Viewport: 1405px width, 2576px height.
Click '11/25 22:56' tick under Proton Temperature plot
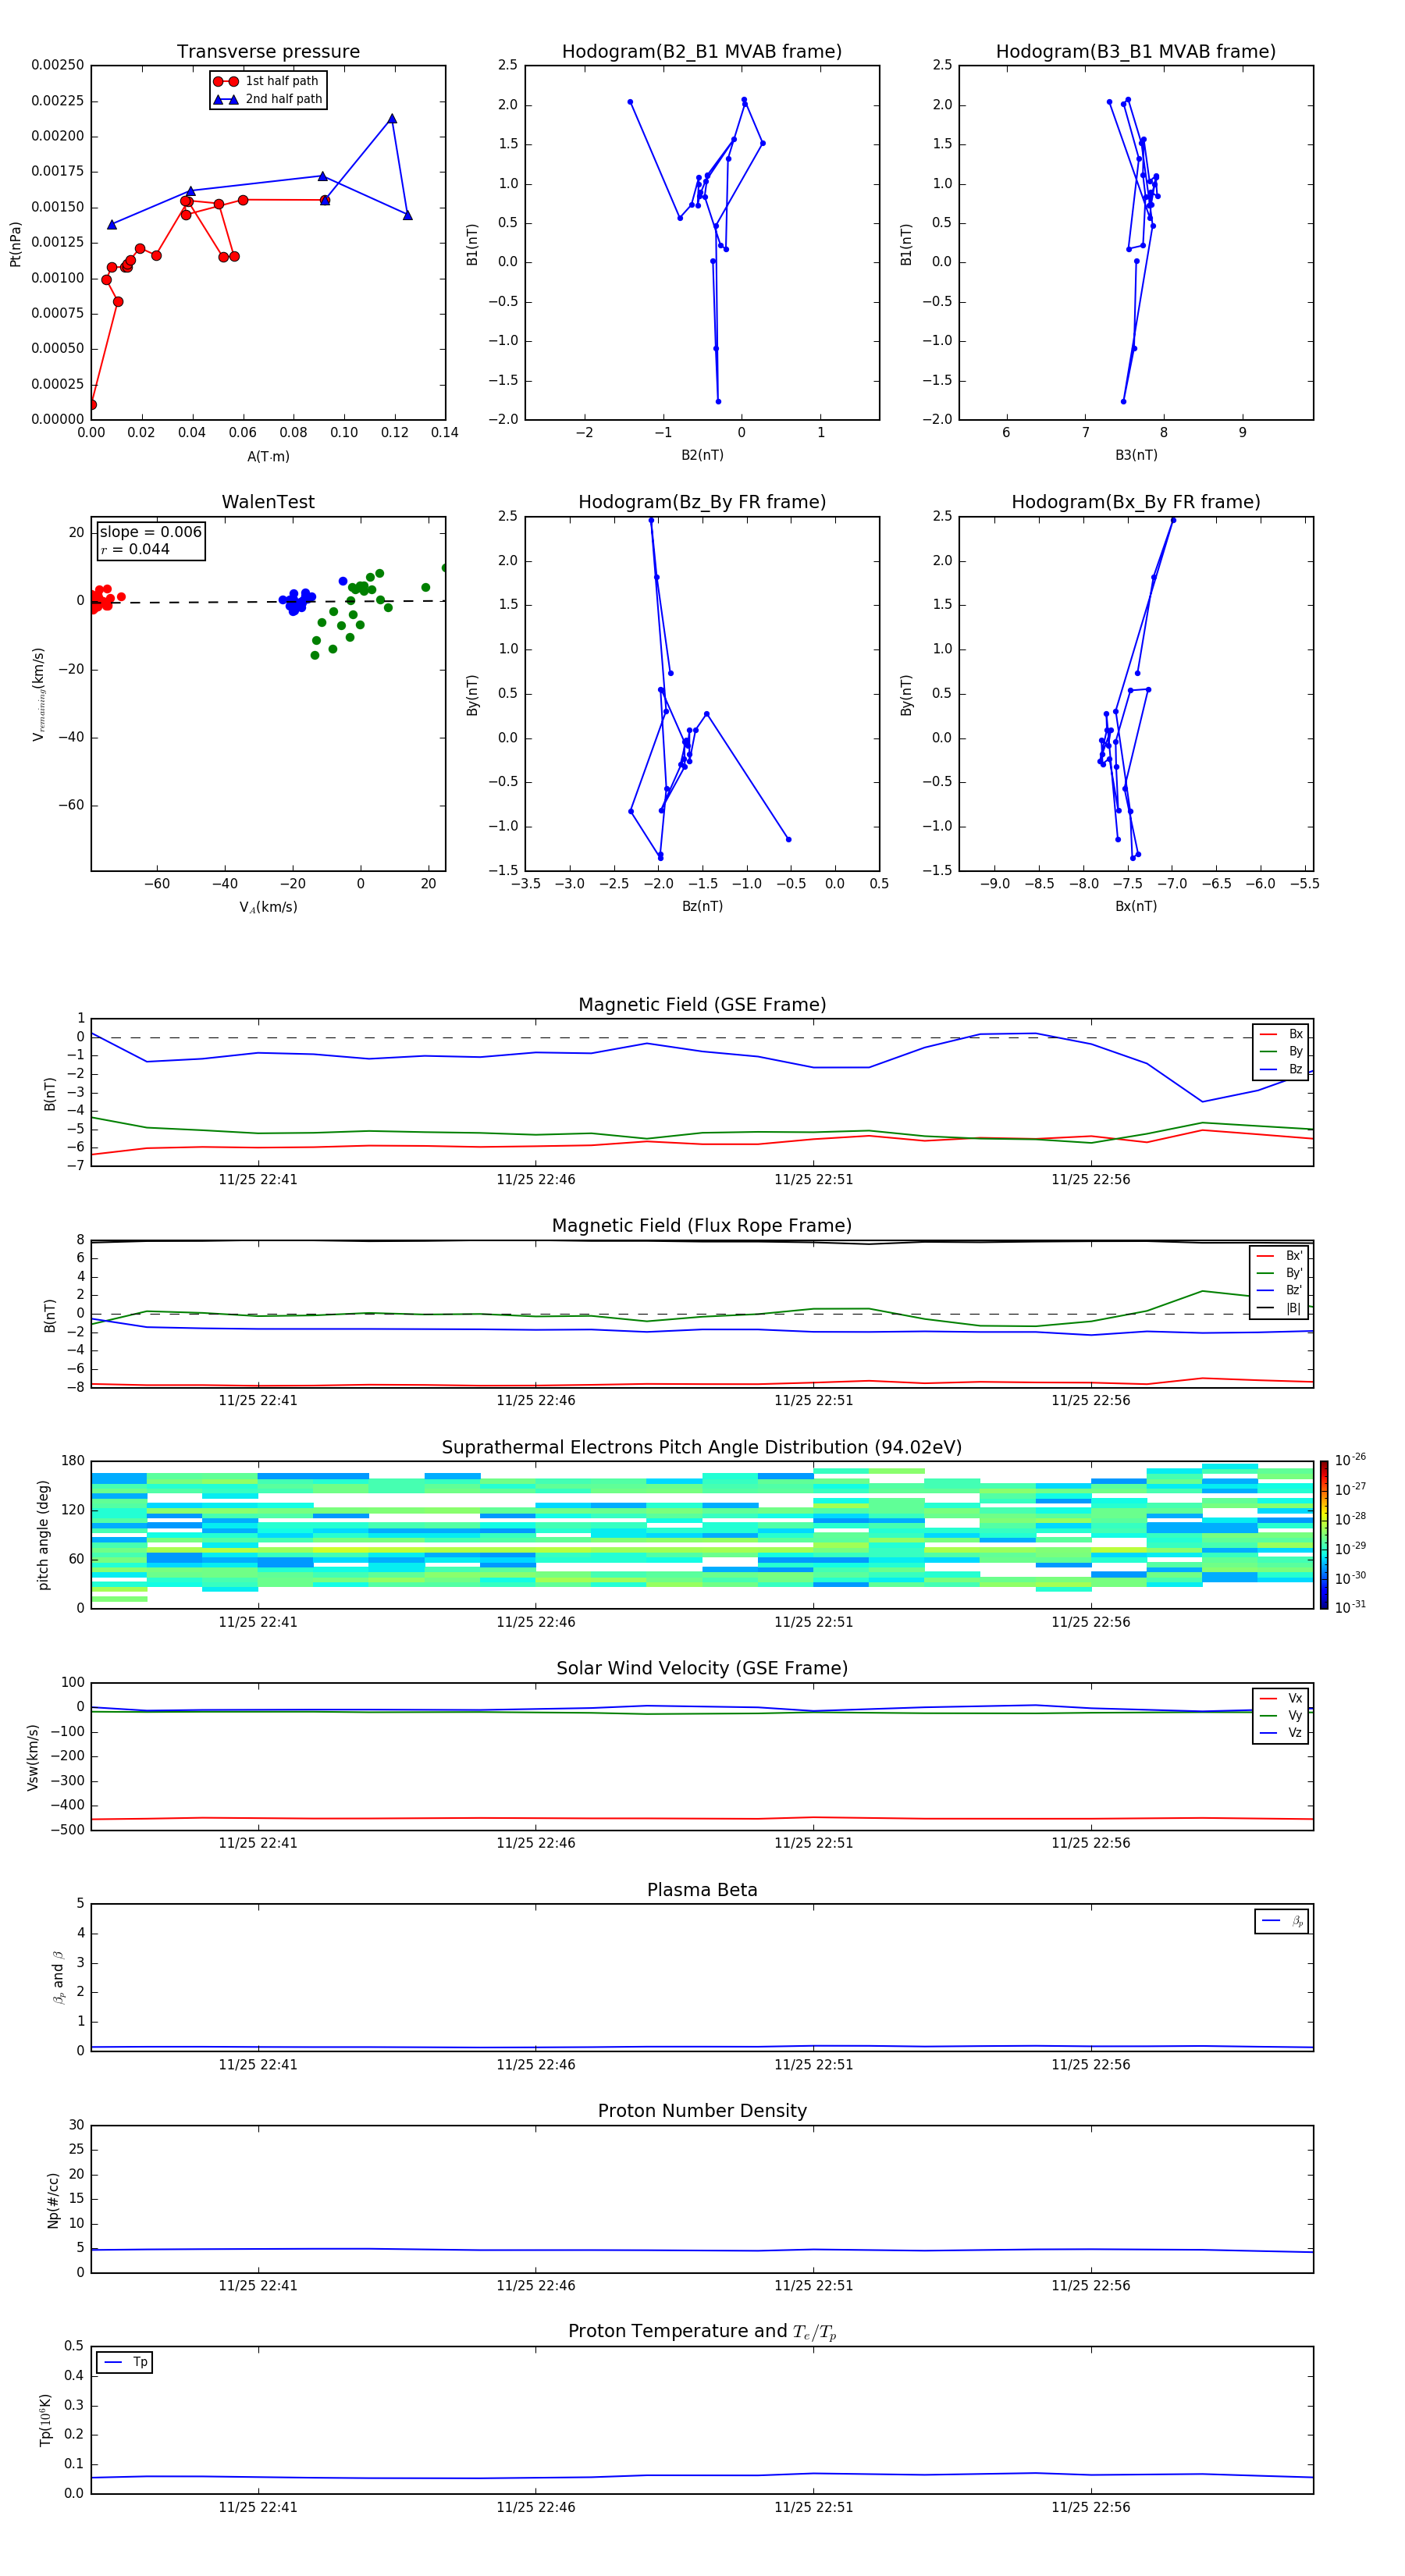(1091, 2508)
